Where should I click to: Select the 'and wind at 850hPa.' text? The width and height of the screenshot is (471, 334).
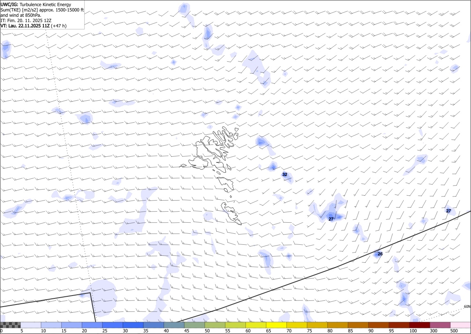(21, 15)
